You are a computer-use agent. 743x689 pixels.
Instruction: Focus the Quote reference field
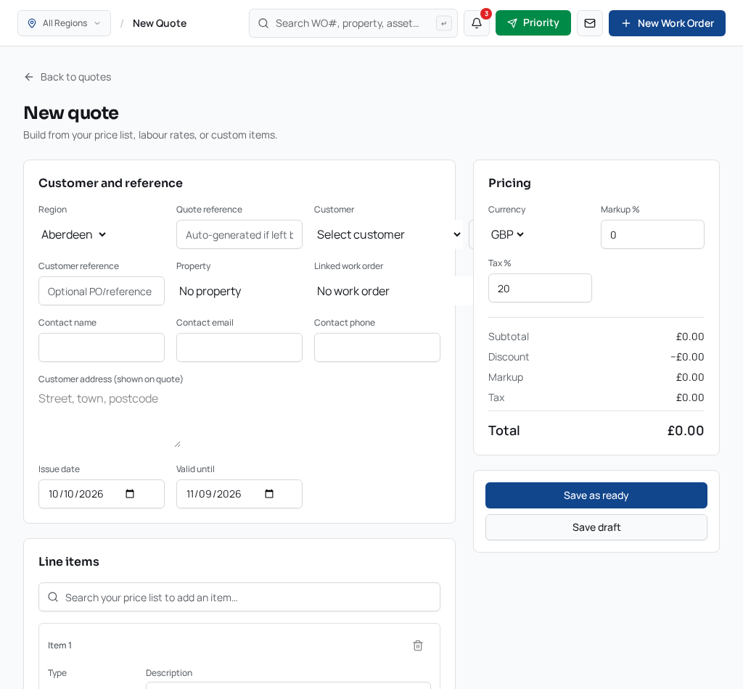pyautogui.click(x=239, y=234)
